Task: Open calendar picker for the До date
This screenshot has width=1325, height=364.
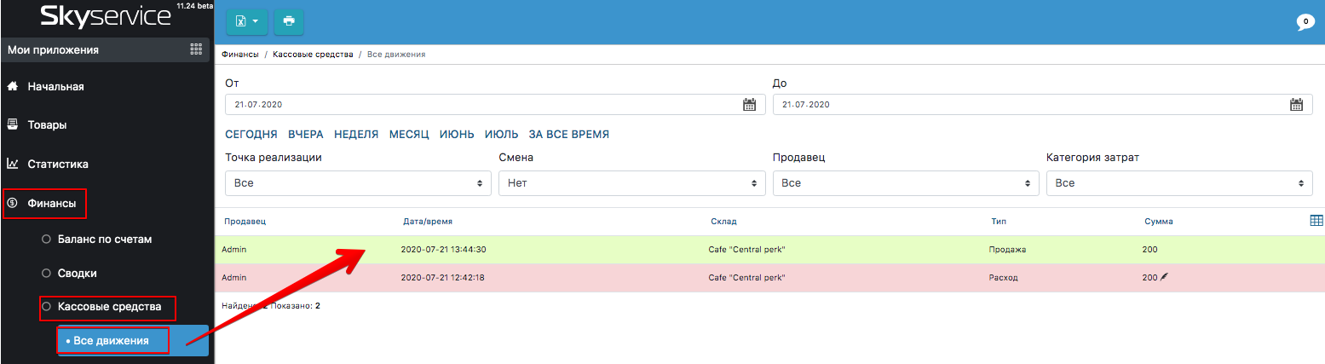Action: point(1296,105)
